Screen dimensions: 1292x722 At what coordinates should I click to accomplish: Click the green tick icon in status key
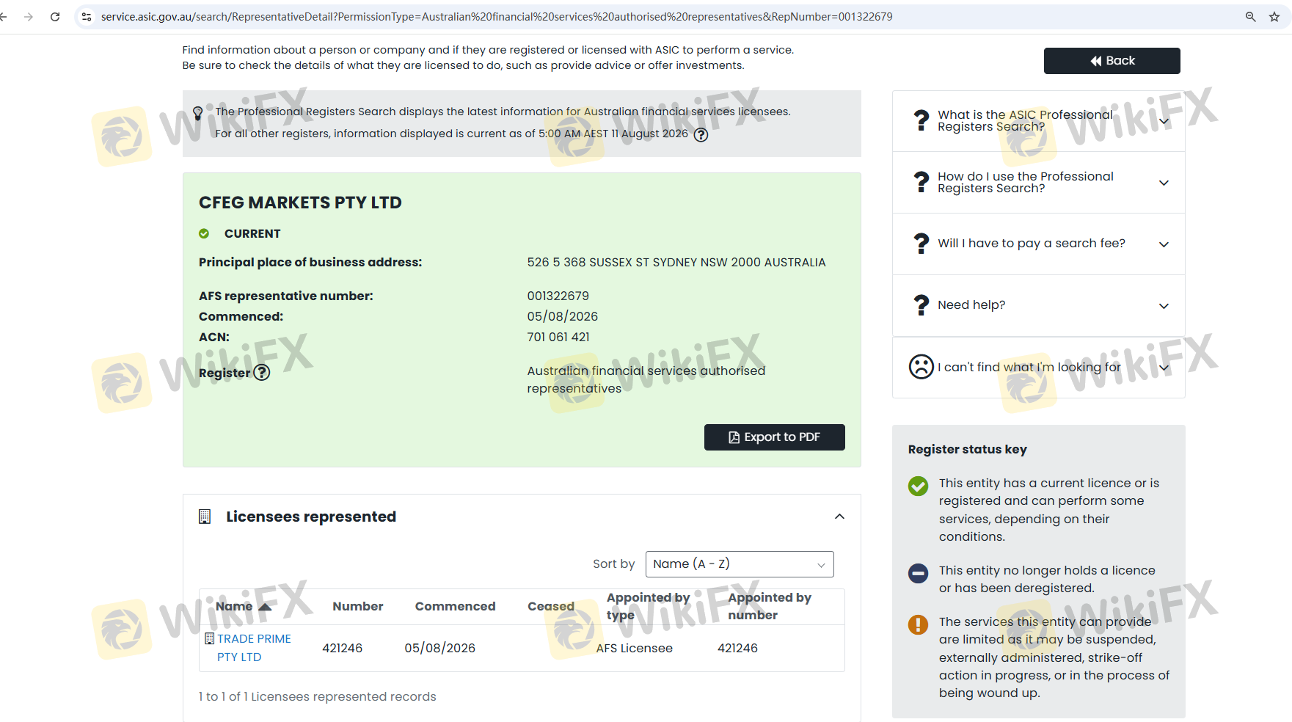918,486
